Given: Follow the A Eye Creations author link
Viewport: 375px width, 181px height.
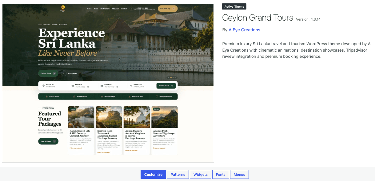Looking at the screenshot, I should click(x=244, y=30).
